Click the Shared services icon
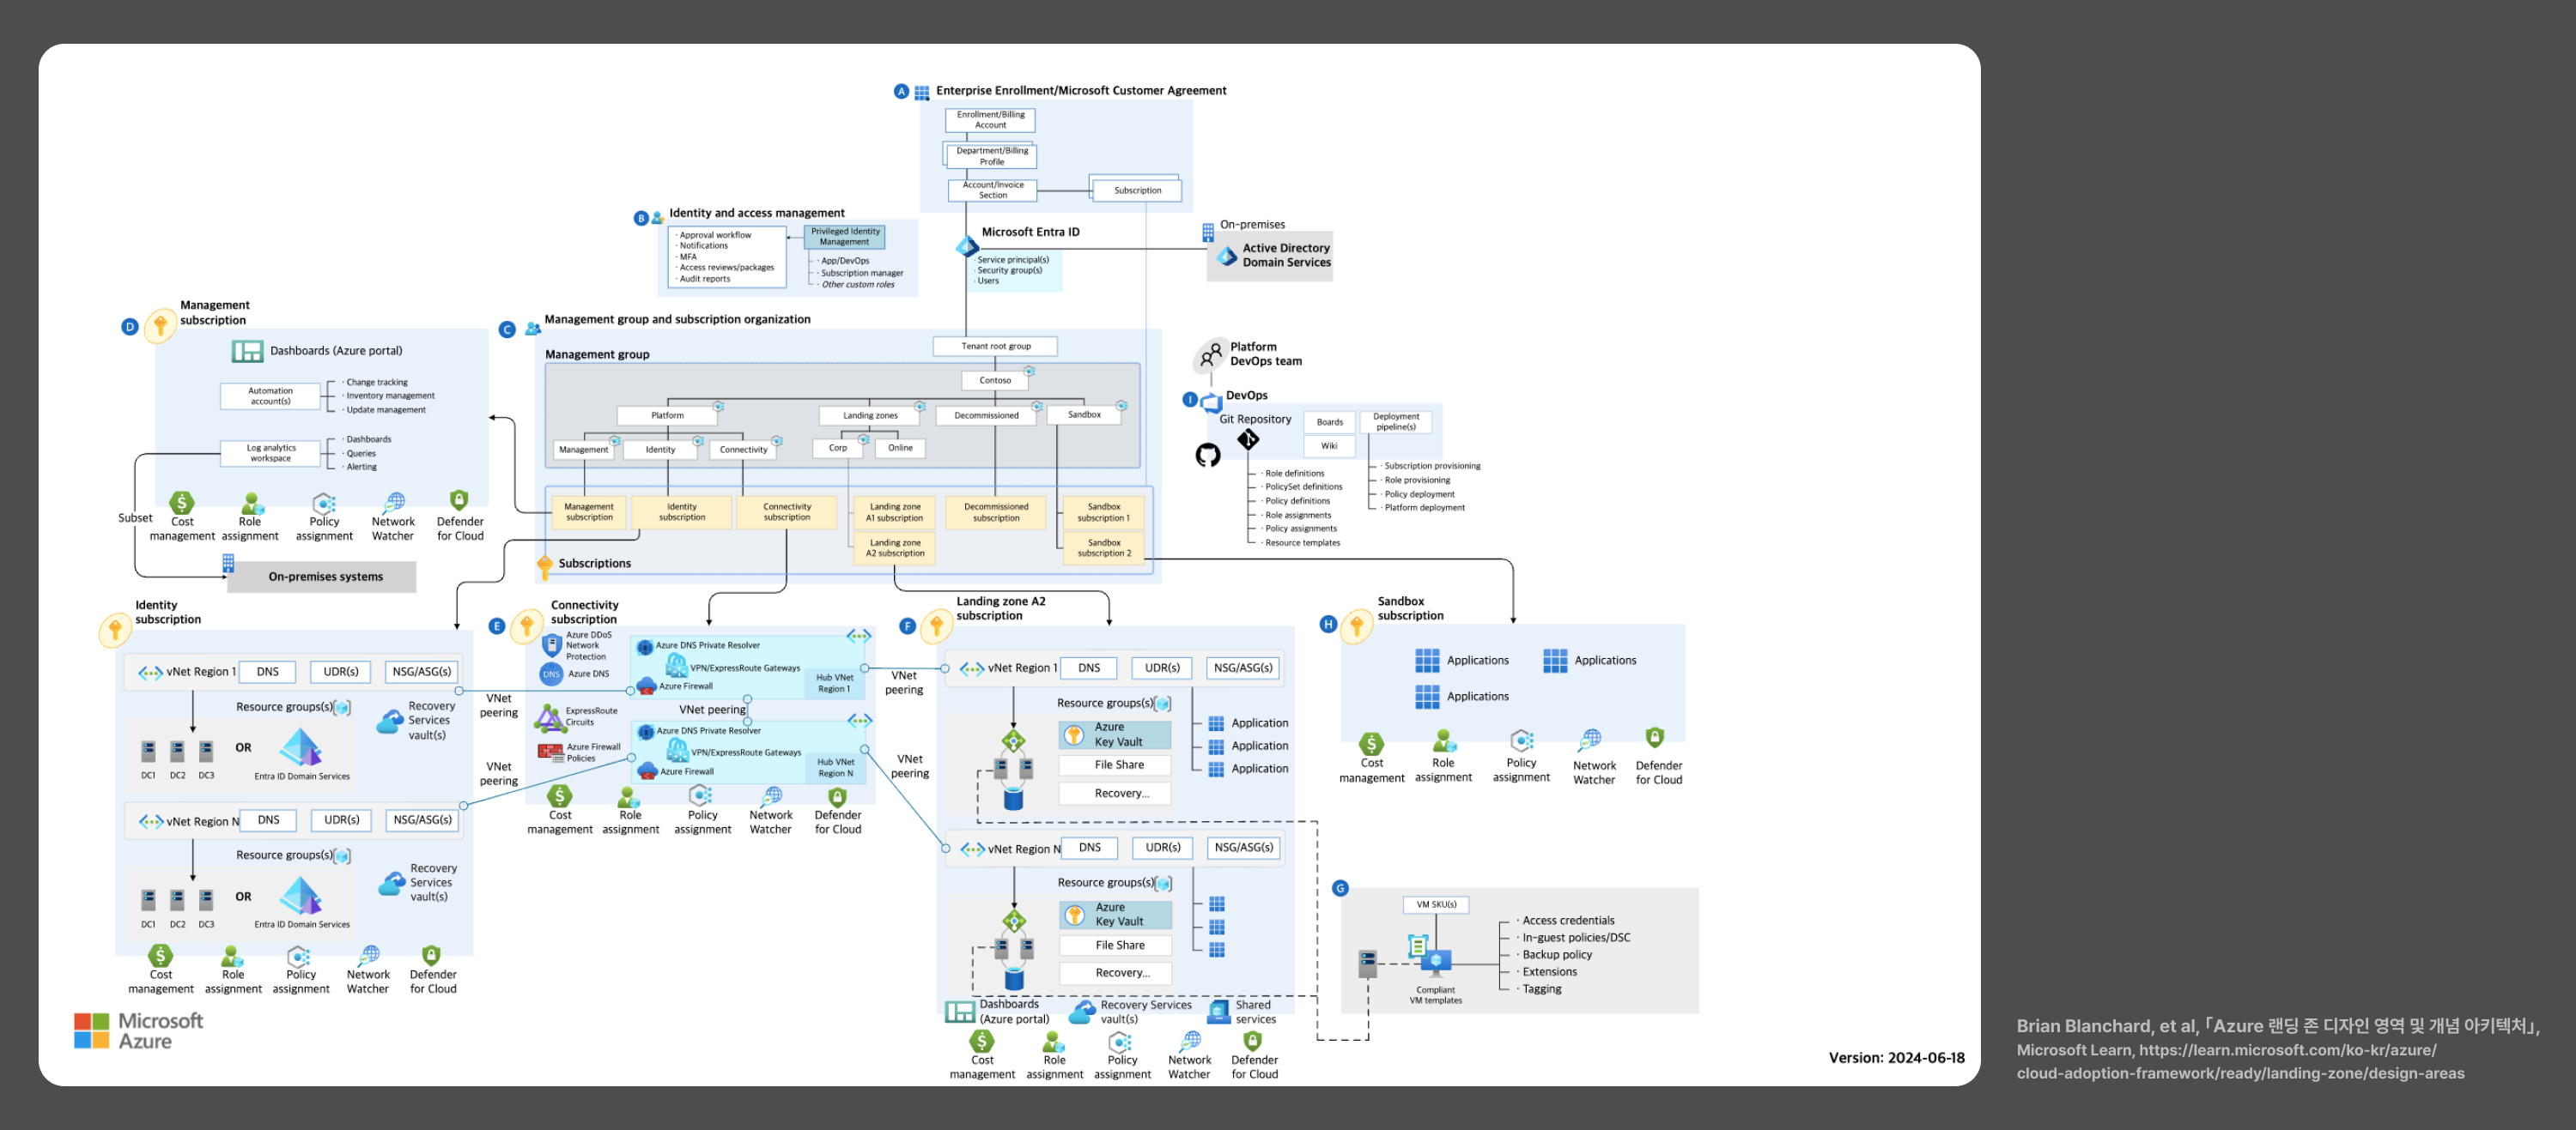Screen dimensions: 2576x1130 pos(1219,1011)
